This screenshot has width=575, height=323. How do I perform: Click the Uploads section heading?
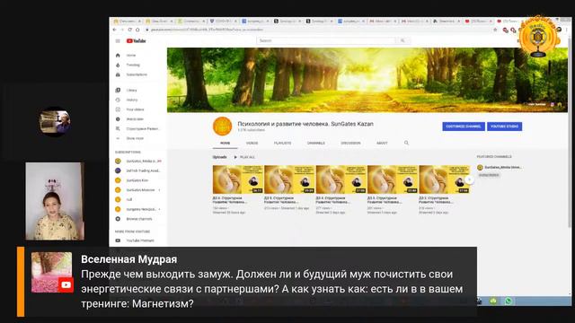pyautogui.click(x=219, y=157)
